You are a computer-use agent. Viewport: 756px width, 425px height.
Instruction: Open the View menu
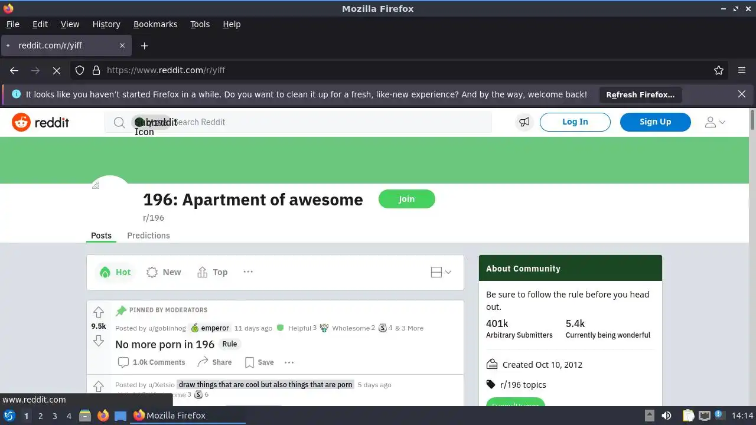(70, 24)
